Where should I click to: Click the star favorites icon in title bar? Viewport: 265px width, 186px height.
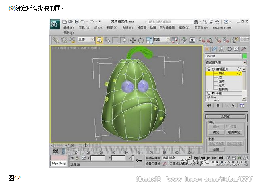click(x=217, y=22)
